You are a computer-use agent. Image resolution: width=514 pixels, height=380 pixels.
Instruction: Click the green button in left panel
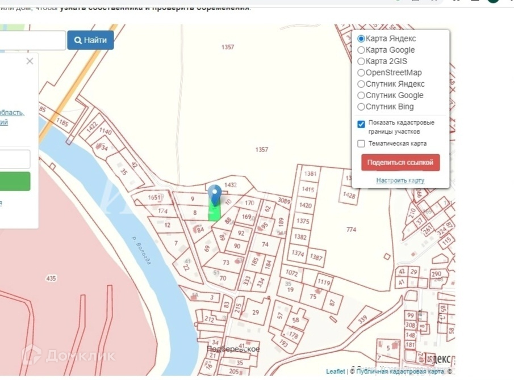[15, 181]
